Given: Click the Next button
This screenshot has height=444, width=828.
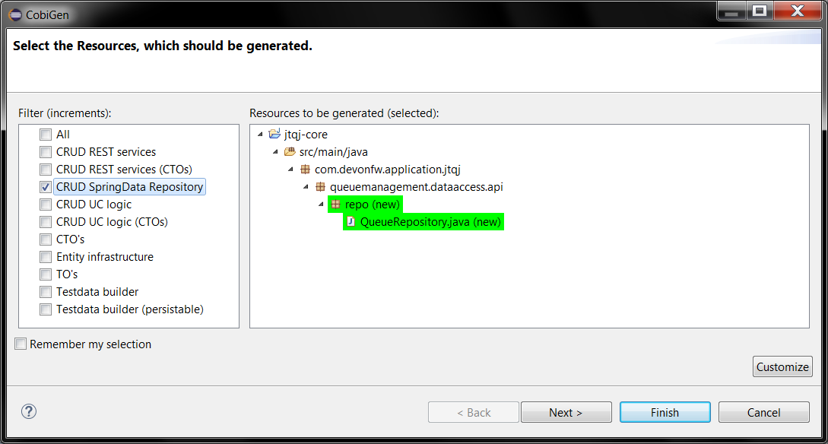Looking at the screenshot, I should 566,411.
